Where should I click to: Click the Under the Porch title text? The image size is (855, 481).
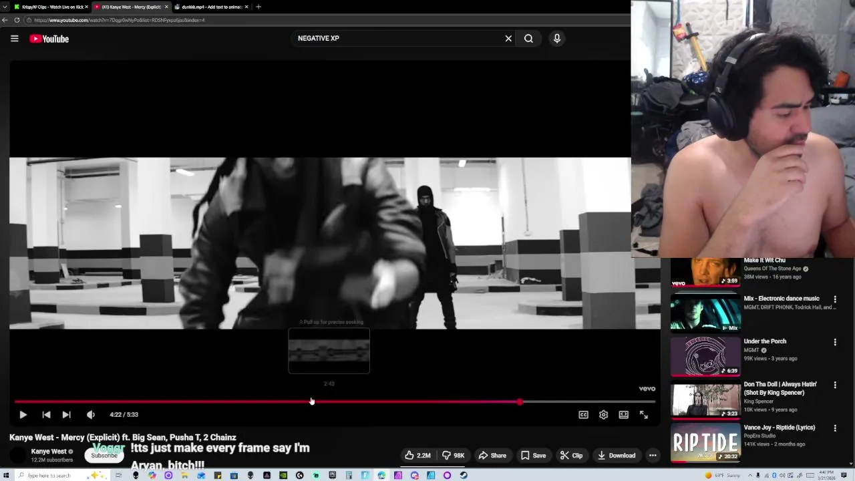pos(765,341)
